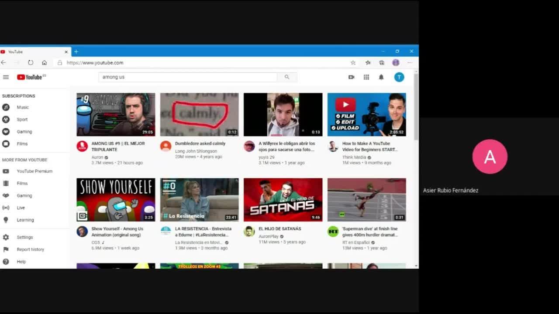The height and width of the screenshot is (314, 559).
Task: Open a new browser tab
Action: (x=76, y=51)
